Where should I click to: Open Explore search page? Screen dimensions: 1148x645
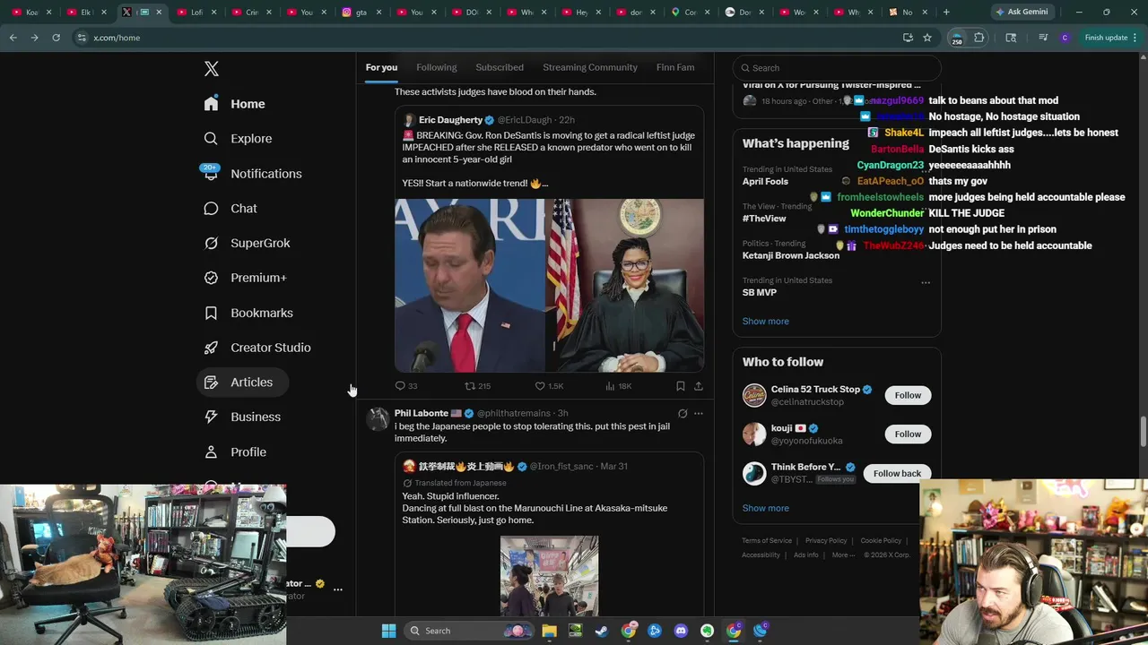tap(238, 139)
